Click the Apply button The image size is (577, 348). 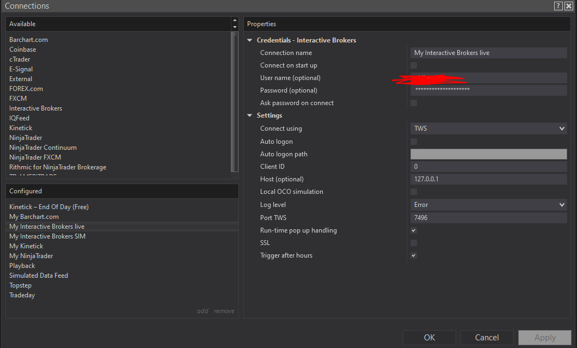coord(545,337)
